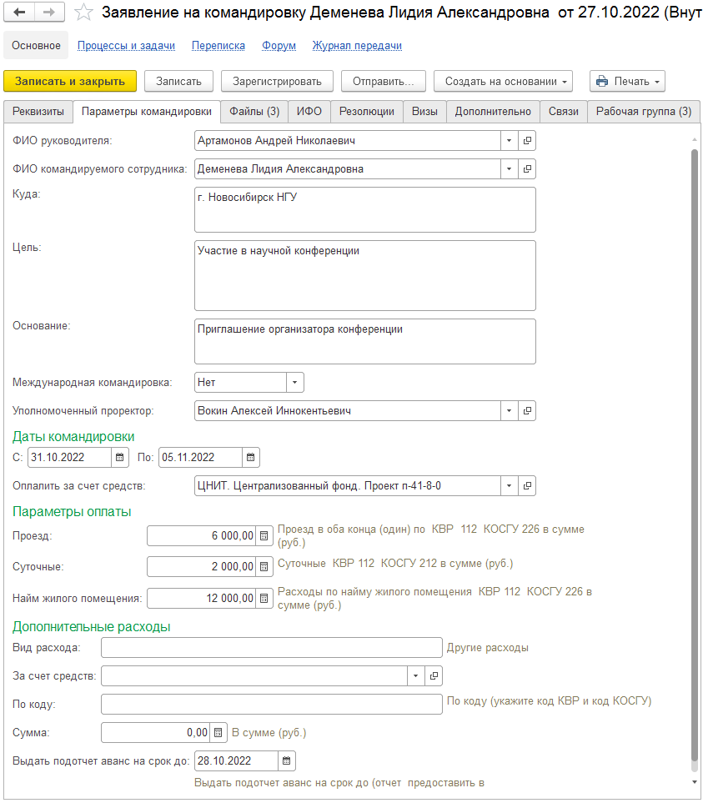703x803 pixels.
Task: Open командируемого сотрудника record via open icon
Action: click(527, 169)
